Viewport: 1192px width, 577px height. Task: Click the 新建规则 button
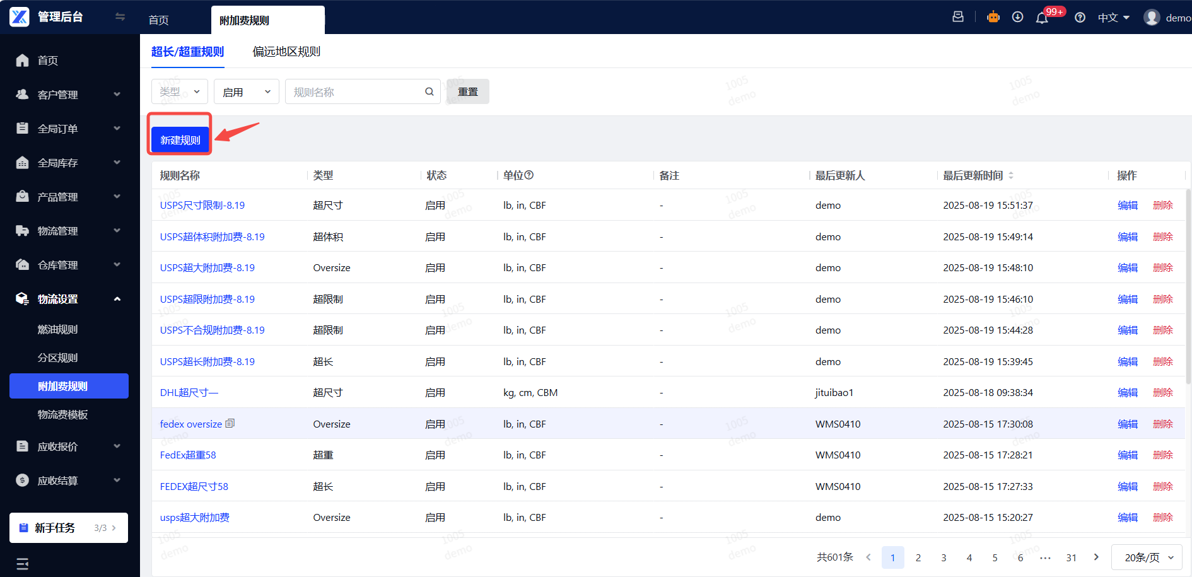(x=180, y=140)
